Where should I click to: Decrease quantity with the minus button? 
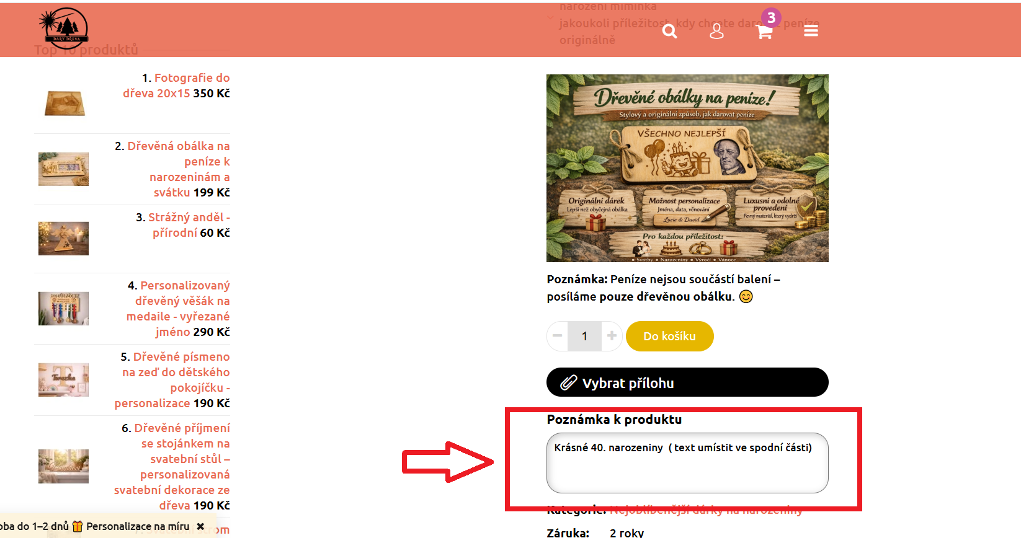point(557,336)
